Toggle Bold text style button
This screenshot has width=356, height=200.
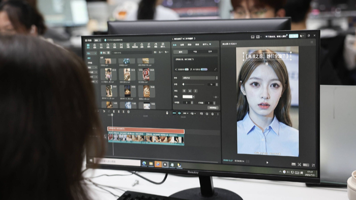[x=184, y=91]
